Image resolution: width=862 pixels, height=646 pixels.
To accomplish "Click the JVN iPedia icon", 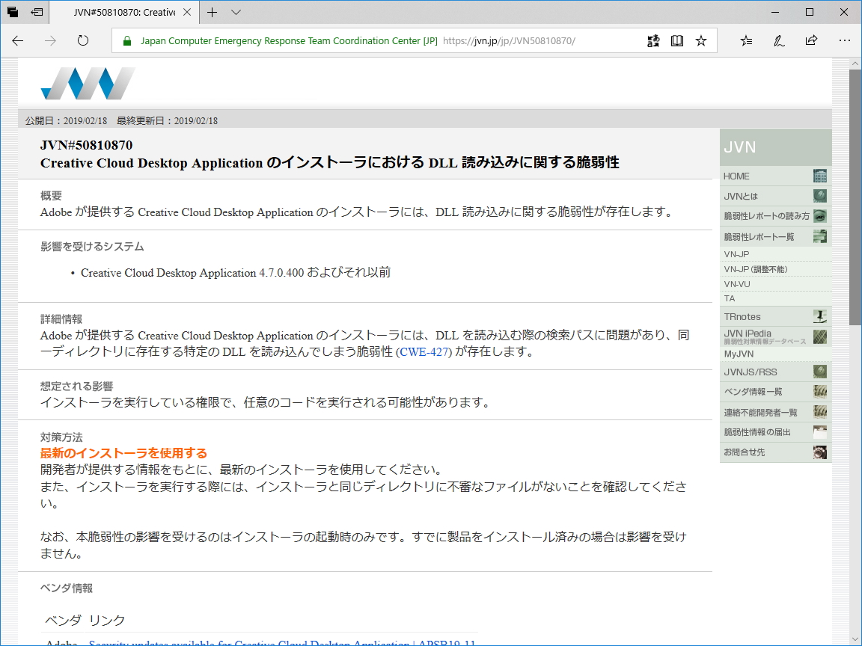I will (819, 336).
